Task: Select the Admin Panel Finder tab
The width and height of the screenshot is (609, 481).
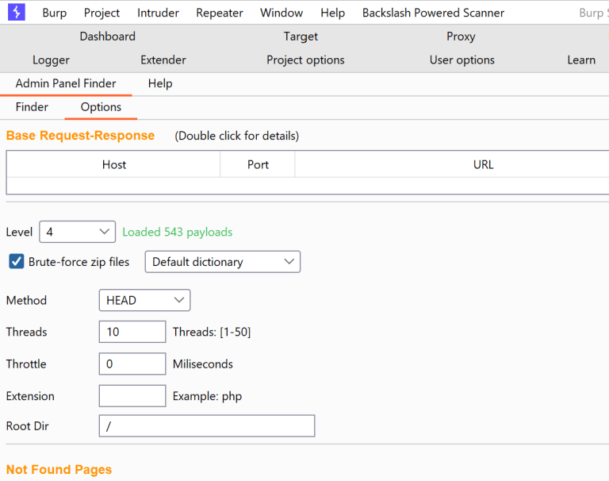Action: pos(66,83)
